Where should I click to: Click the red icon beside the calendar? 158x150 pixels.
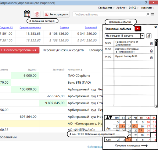pyautogui.click(x=37, y=14)
